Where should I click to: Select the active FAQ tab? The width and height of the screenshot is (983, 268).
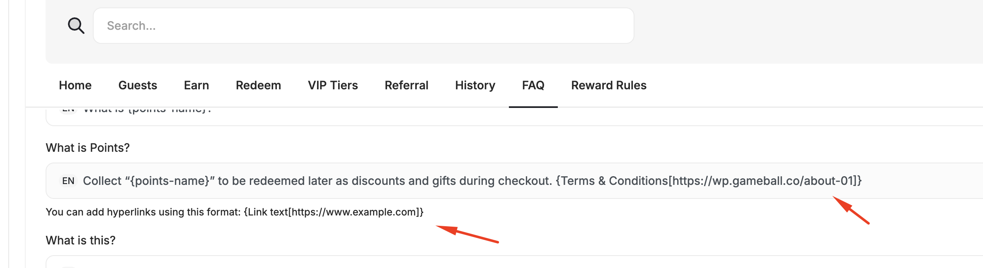coord(533,86)
